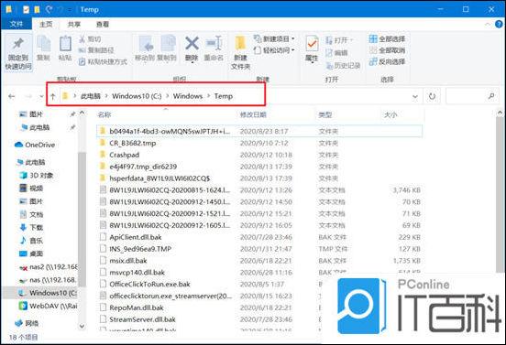Click Windows in the address path
506x345 pixels.
click(188, 96)
